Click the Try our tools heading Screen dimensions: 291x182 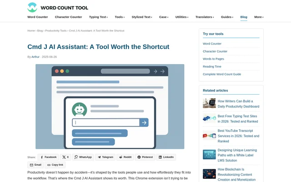213,34
